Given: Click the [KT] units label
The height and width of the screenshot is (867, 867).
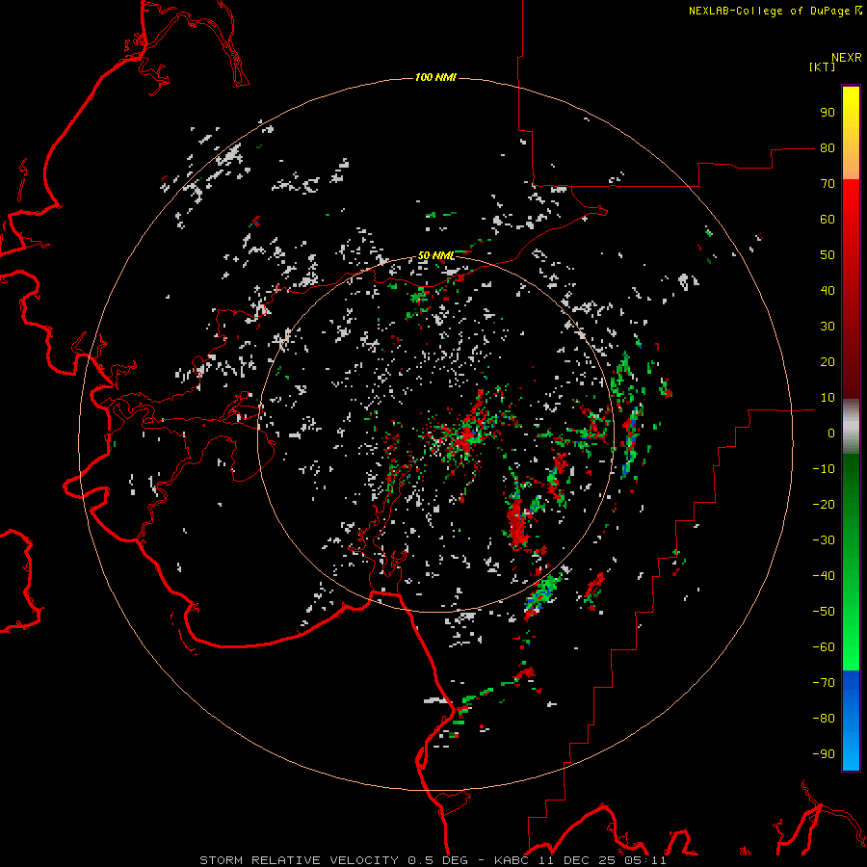Looking at the screenshot, I should tap(822, 66).
